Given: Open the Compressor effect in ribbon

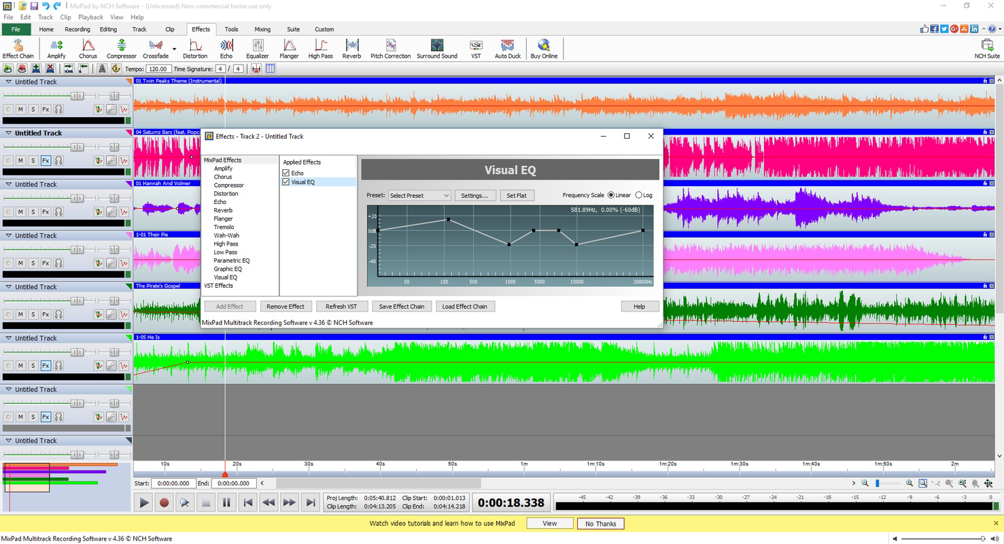Looking at the screenshot, I should pos(121,48).
